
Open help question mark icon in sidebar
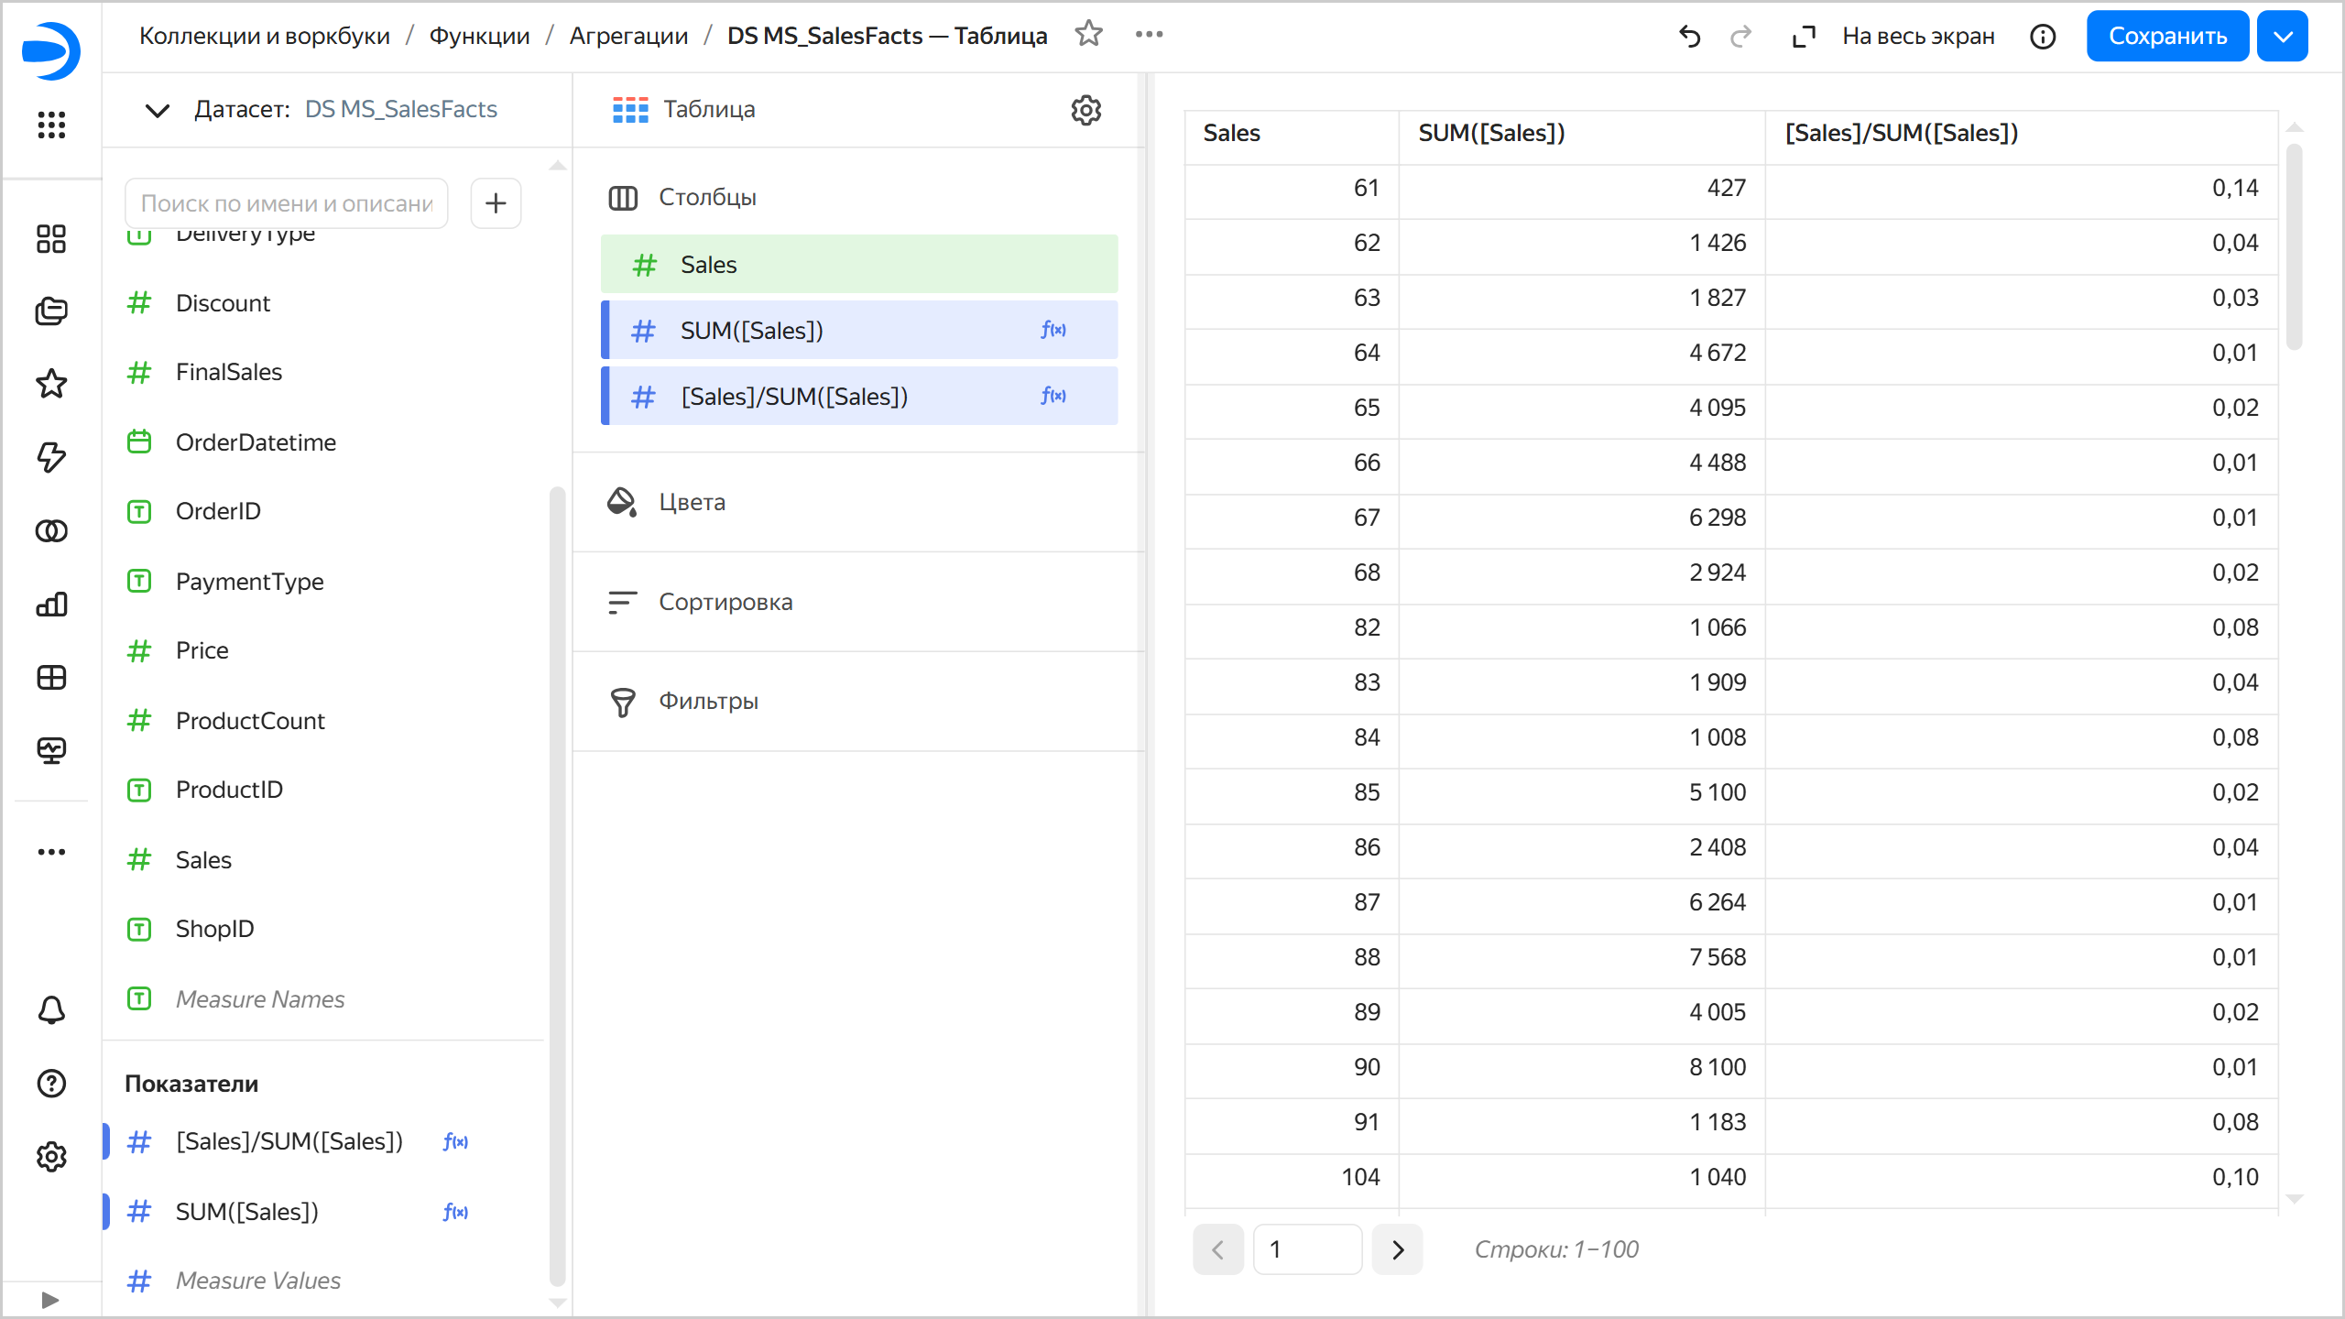tap(51, 1084)
